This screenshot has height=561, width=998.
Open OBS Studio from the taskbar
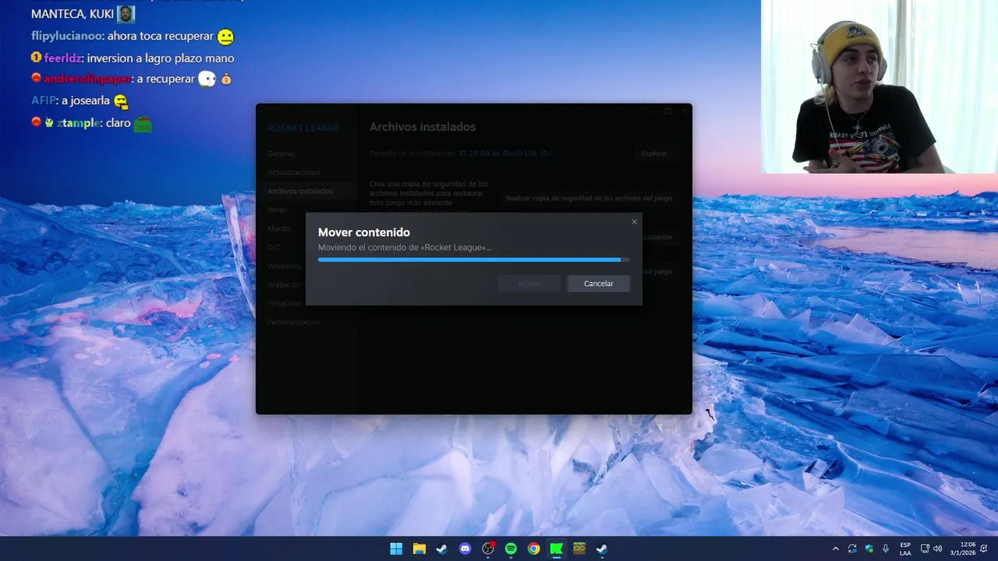[x=488, y=549]
